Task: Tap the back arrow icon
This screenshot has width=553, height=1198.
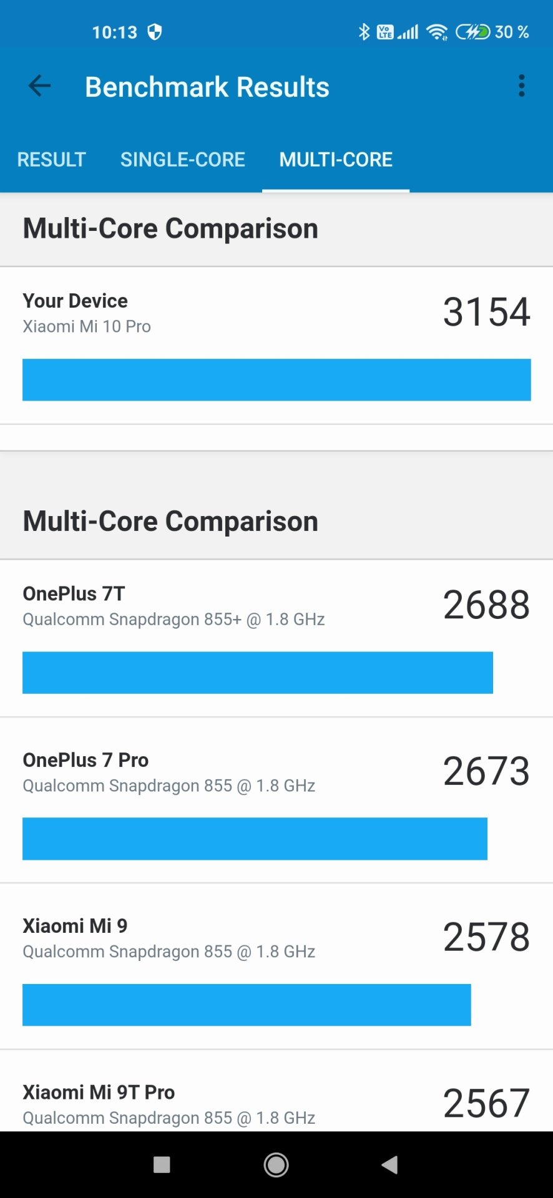Action: coord(39,86)
